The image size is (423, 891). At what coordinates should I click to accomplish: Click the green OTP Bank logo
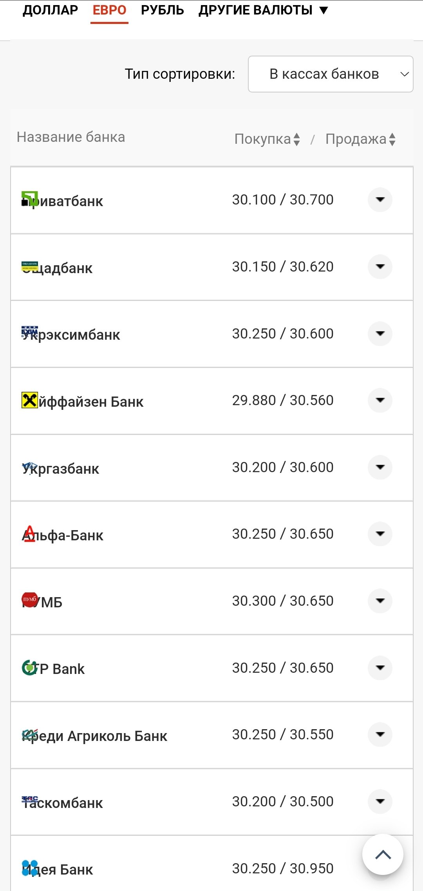(30, 668)
